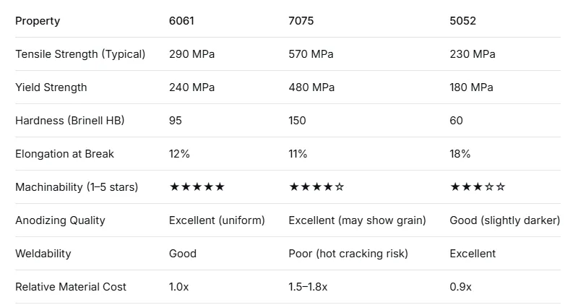Click the Relative Material Cost label
The image size is (565, 305).
coord(71,287)
